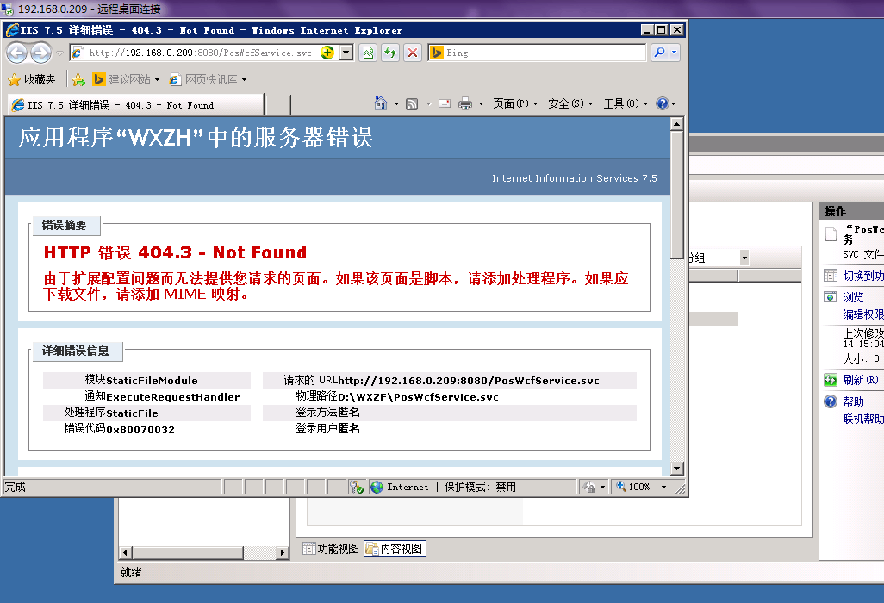Viewport: 884px width, 603px height.
Task: Minimize the Internet Explorer window
Action: pyautogui.click(x=647, y=30)
